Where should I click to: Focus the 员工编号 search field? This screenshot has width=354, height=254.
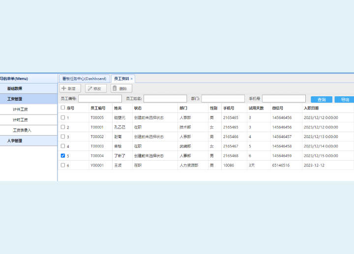[x=100, y=99]
